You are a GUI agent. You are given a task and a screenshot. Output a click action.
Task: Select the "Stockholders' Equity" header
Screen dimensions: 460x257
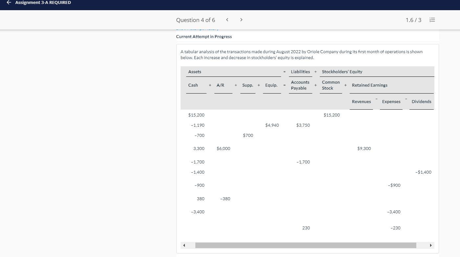click(342, 72)
